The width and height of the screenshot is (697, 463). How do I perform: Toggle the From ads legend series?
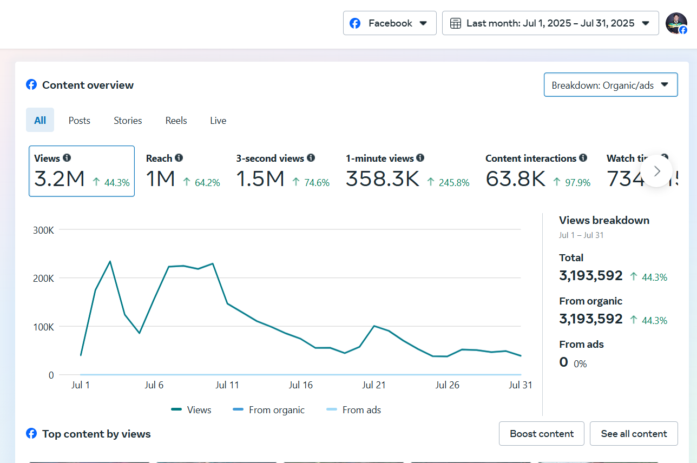coord(354,410)
